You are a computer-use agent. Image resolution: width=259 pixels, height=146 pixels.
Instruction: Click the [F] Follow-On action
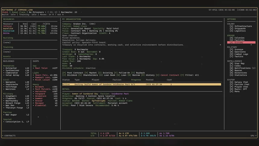tap(122, 73)
